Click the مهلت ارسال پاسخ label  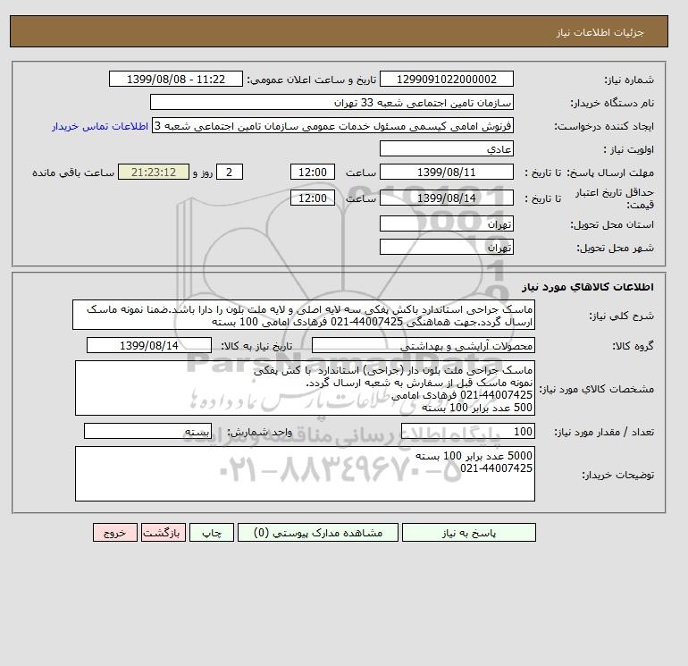(x=609, y=173)
